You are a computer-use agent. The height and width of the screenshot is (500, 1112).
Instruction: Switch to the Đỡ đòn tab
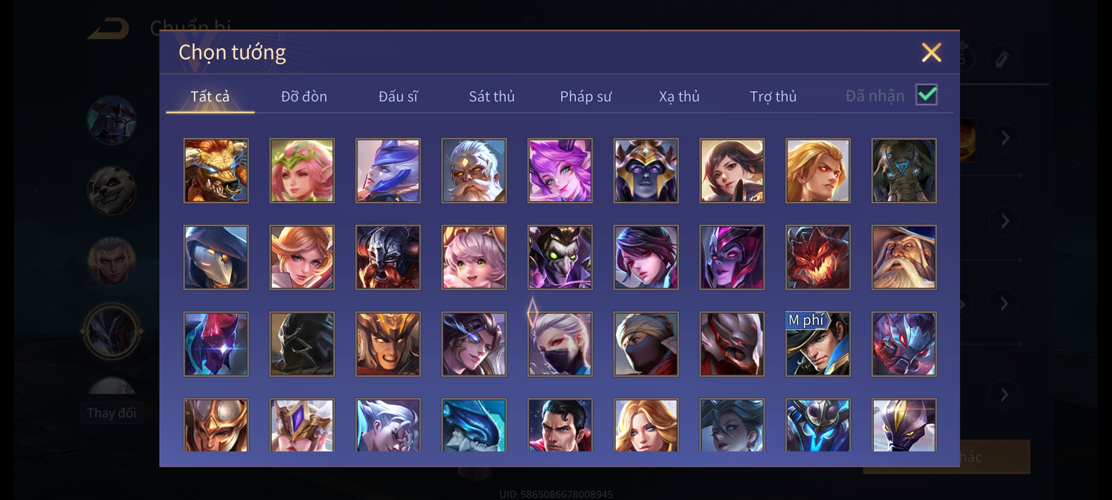point(304,96)
